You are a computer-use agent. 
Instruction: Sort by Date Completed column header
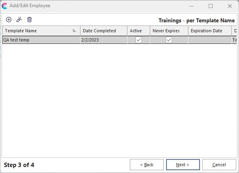tap(103, 31)
